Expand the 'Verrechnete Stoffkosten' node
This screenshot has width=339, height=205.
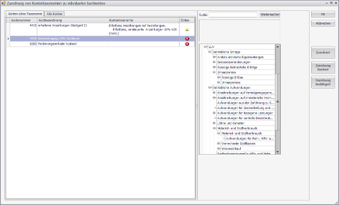tap(218, 143)
